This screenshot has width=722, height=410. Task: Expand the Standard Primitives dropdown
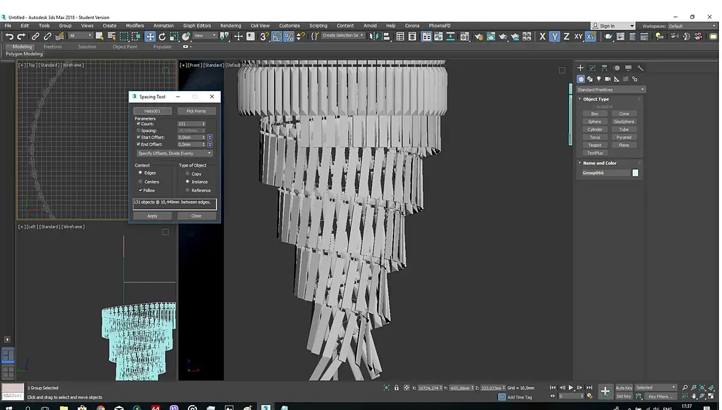coord(611,90)
